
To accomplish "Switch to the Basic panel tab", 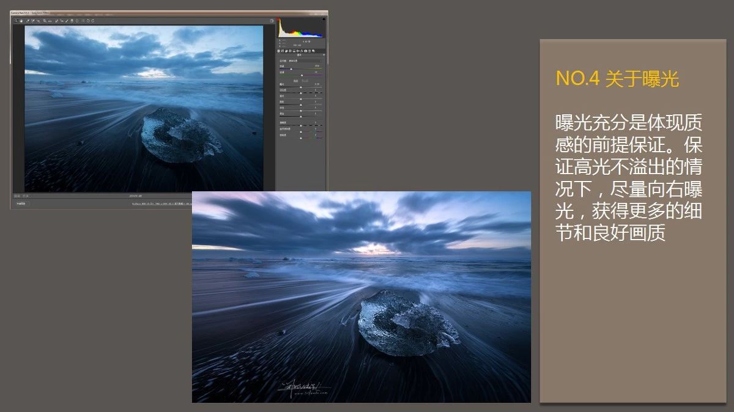I will tap(278, 51).
